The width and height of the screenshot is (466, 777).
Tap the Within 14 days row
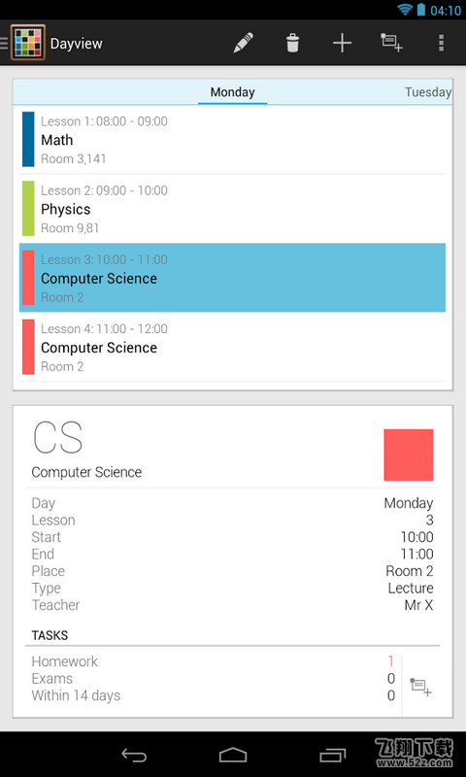tap(213, 695)
